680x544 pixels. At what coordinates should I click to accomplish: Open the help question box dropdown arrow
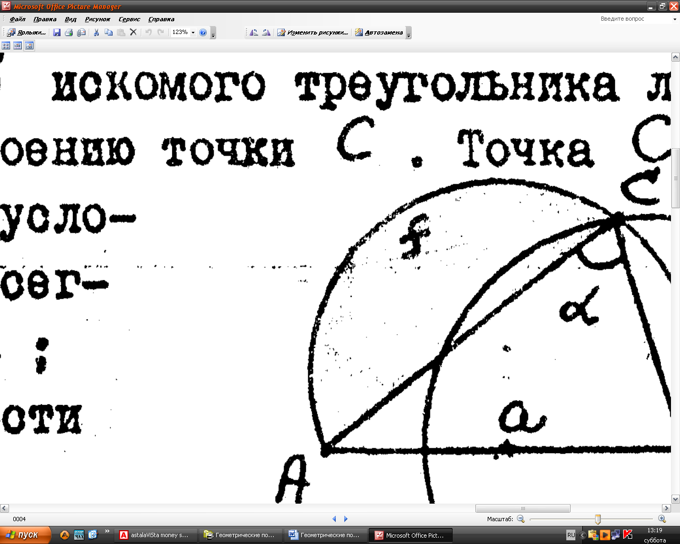click(675, 19)
